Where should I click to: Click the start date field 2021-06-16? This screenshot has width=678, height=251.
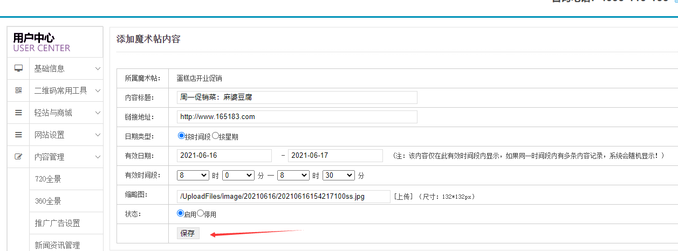224,156
